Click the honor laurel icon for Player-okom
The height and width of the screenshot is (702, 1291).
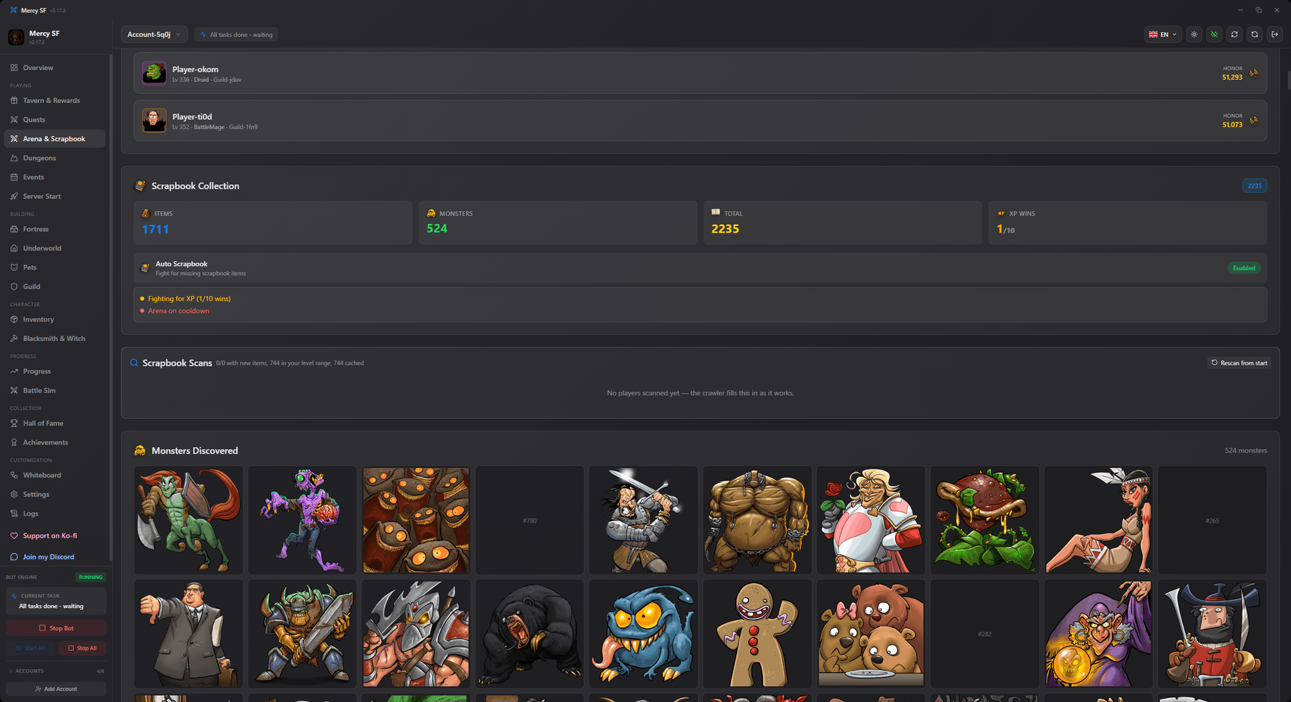click(x=1254, y=73)
